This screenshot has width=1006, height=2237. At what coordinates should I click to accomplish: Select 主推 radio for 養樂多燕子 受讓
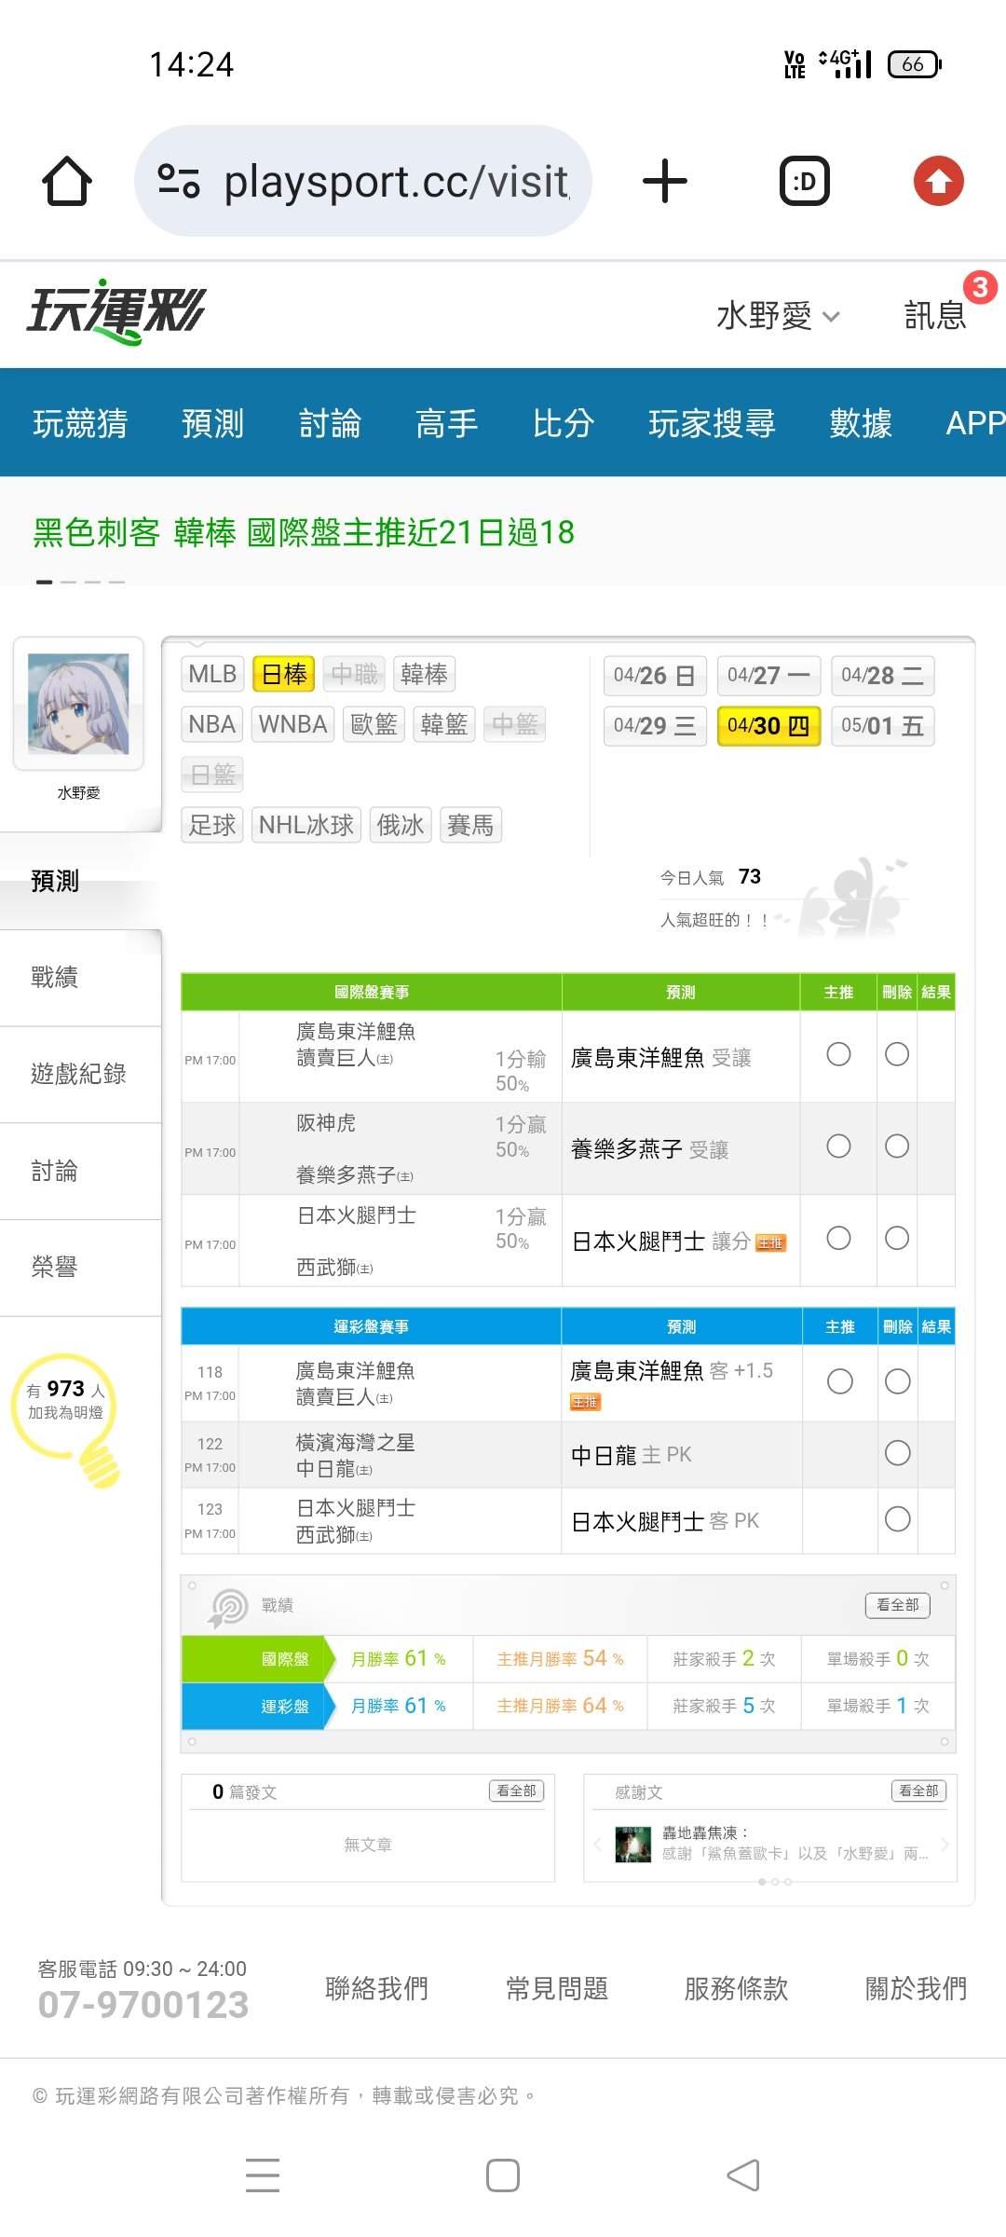[838, 1146]
